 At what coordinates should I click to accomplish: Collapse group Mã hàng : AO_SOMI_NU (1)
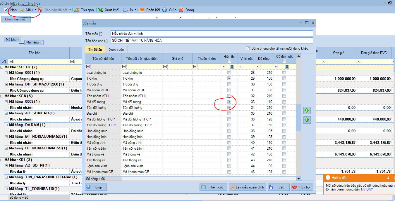pyautogui.click(x=6, y=113)
